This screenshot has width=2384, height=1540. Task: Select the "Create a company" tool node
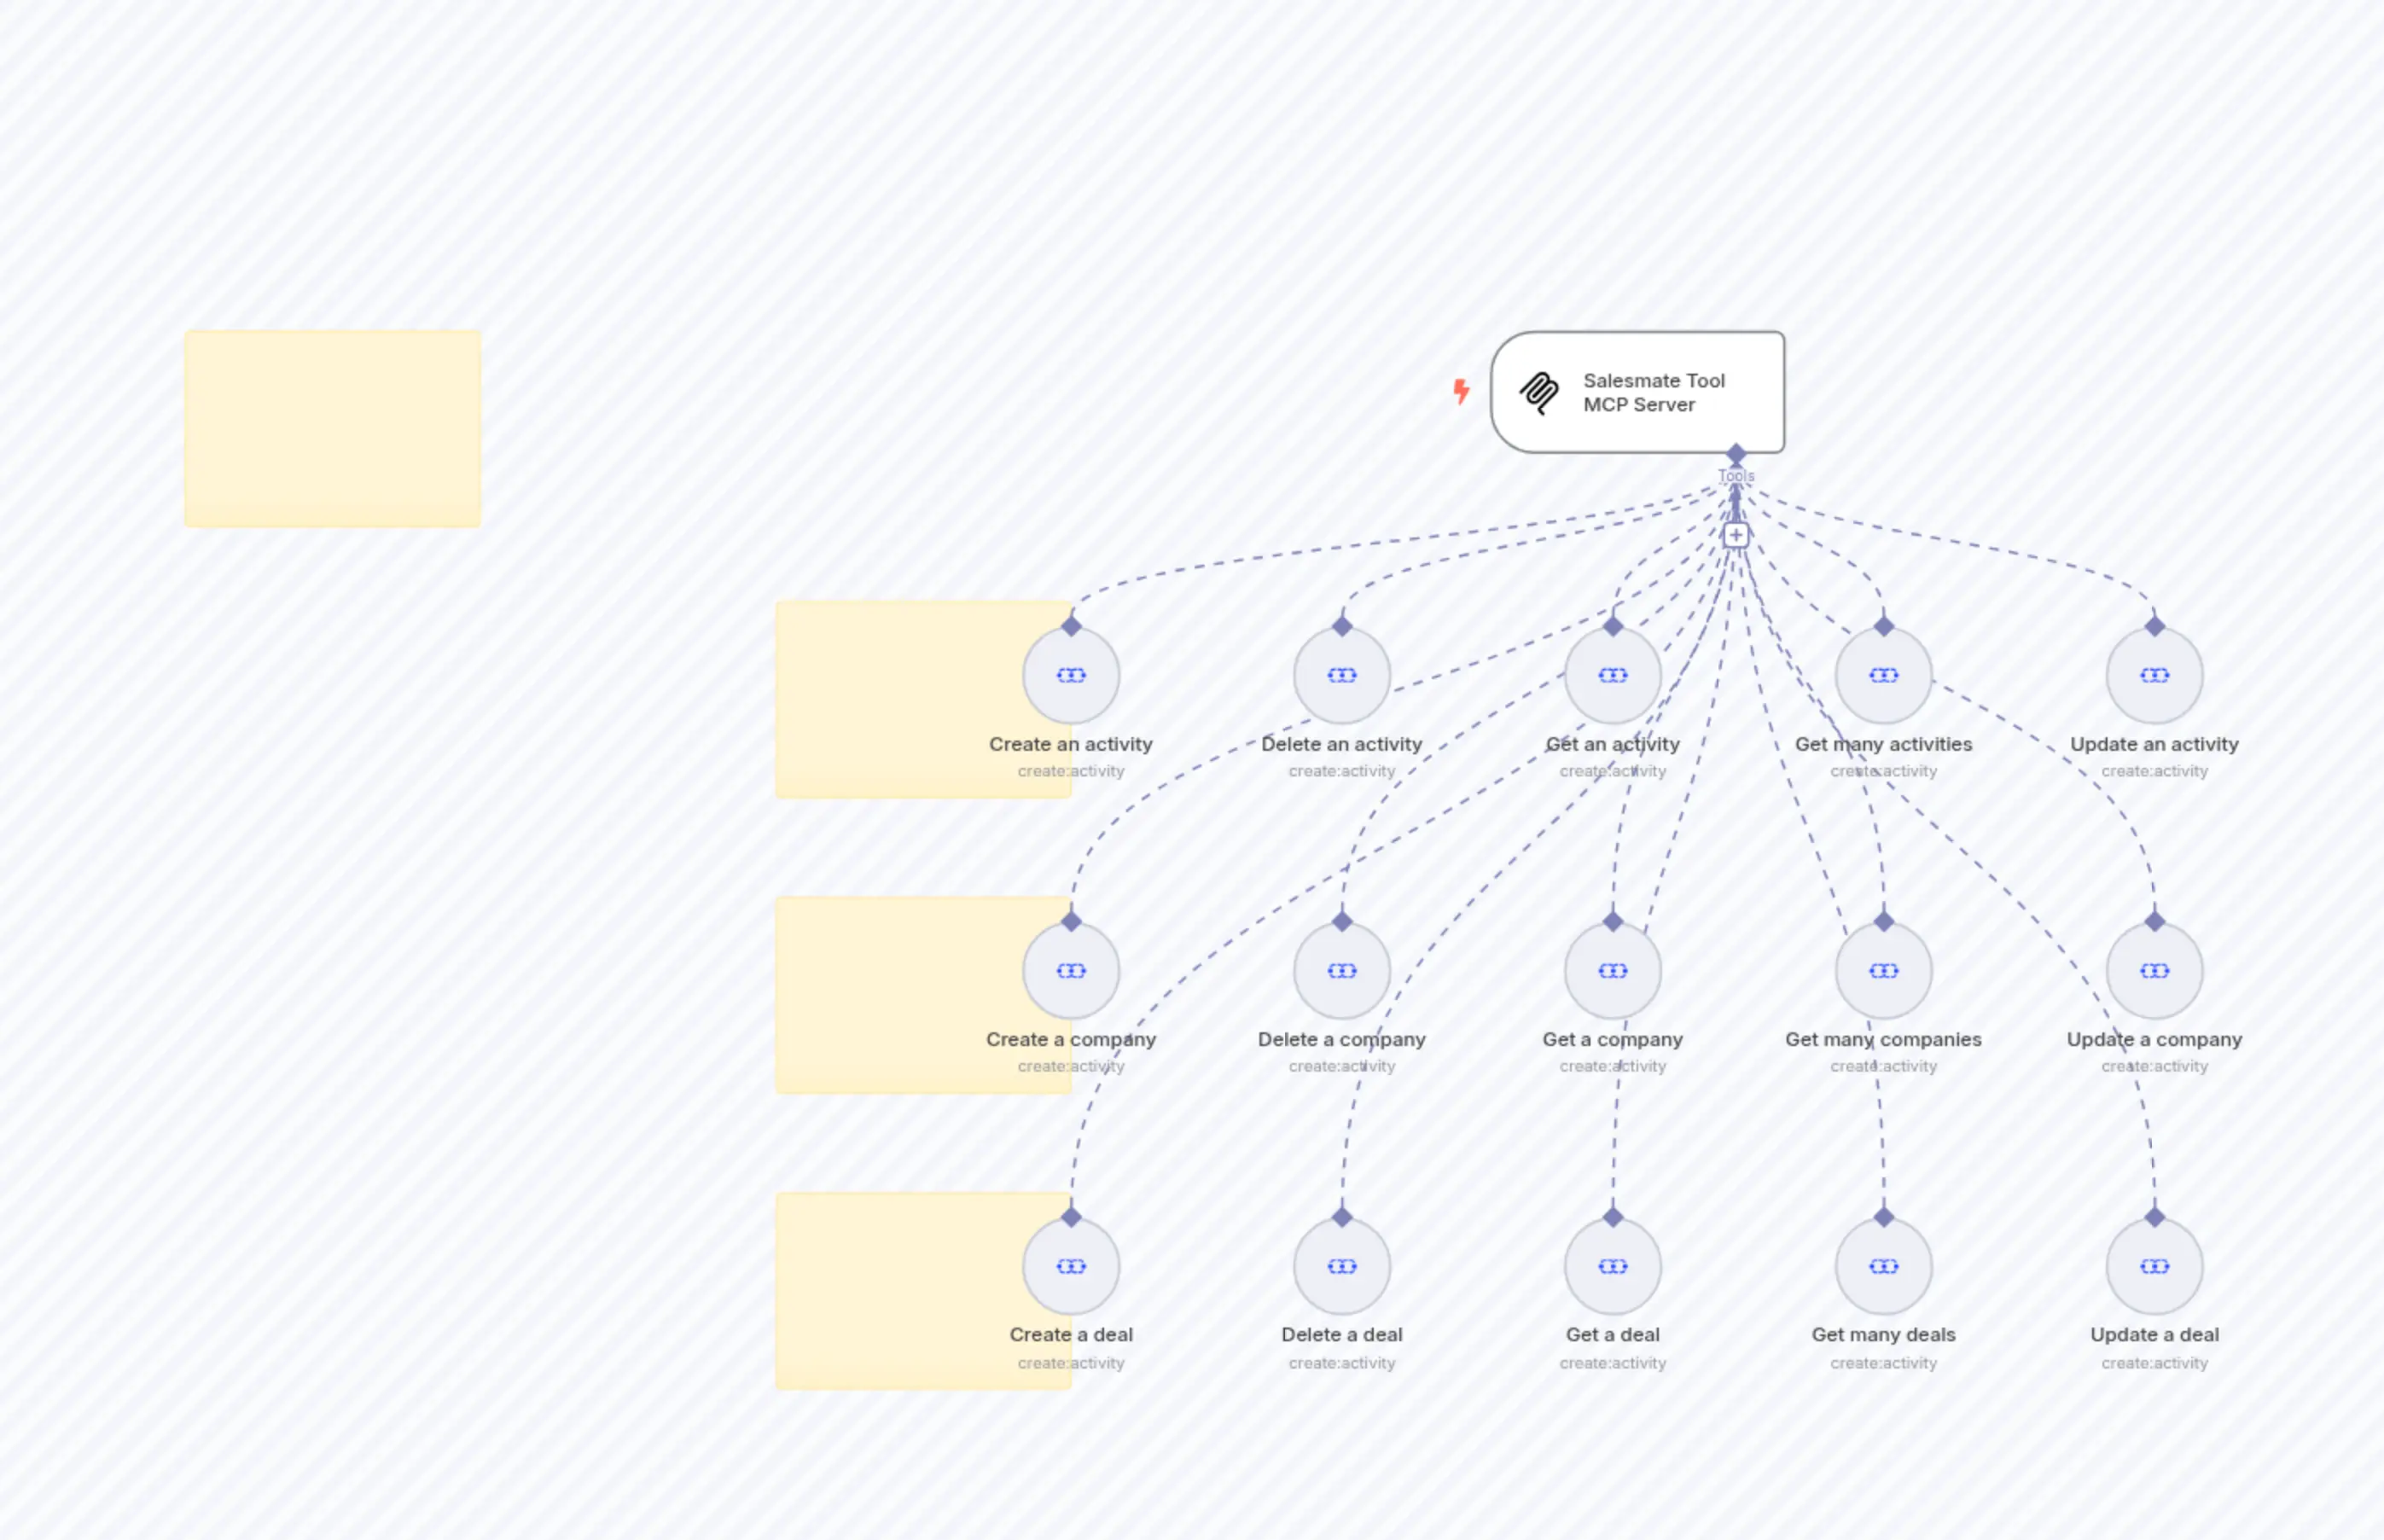pyautogui.click(x=1070, y=970)
